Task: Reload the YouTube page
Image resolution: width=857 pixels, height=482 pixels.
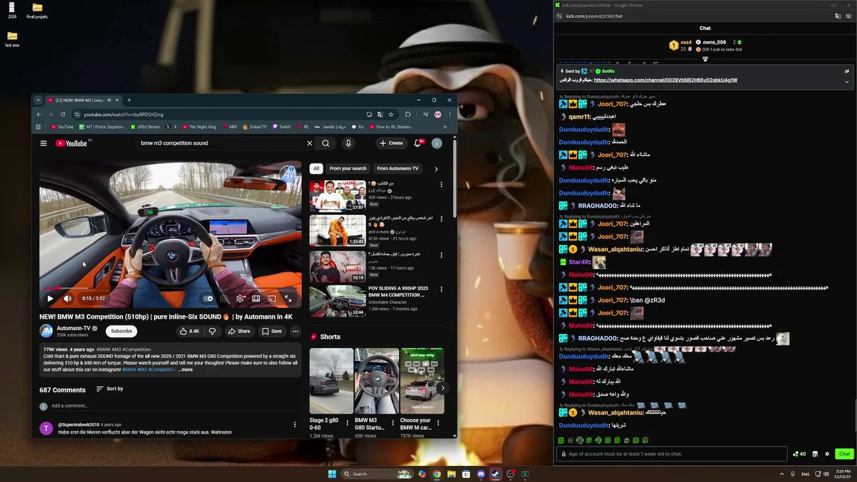Action: tap(63, 114)
